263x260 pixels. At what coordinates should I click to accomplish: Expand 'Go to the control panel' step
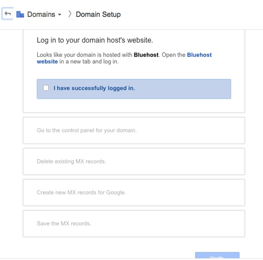click(134, 130)
